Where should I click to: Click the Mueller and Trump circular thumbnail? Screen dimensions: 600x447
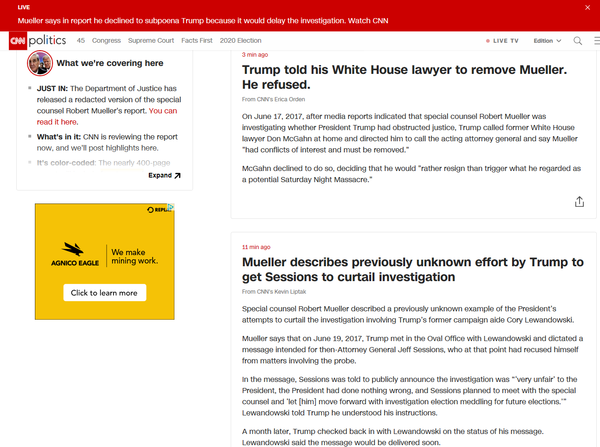(x=40, y=63)
